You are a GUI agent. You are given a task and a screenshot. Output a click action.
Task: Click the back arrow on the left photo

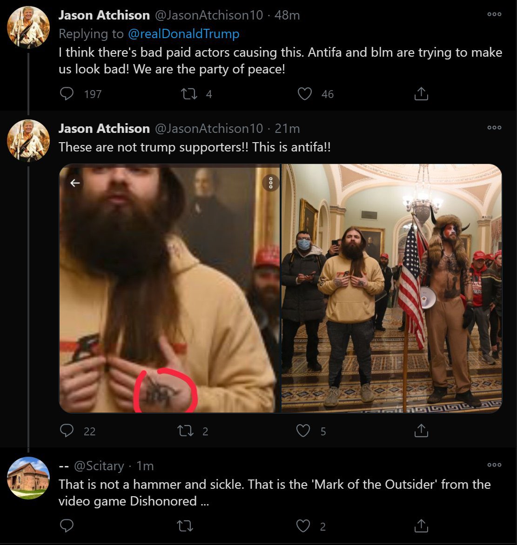tap(75, 183)
